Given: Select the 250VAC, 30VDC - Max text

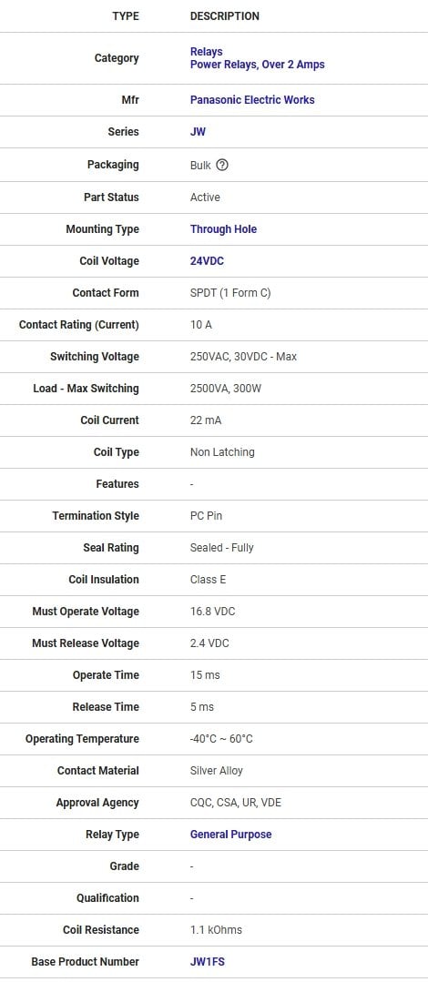Looking at the screenshot, I should pyautogui.click(x=244, y=357).
